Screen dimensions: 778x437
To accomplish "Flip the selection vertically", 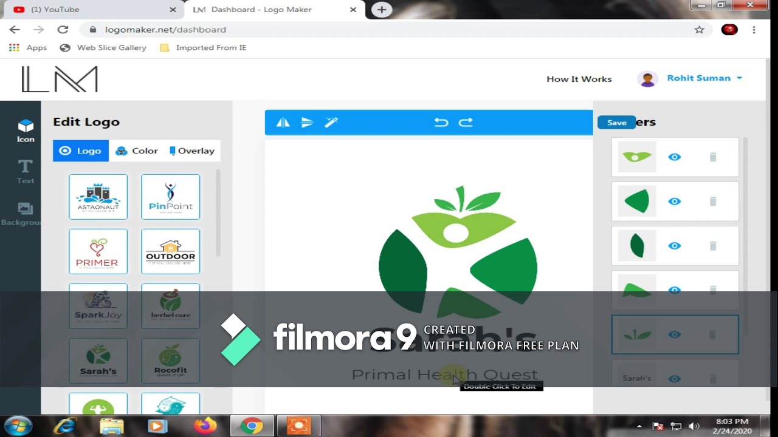I will coord(307,123).
